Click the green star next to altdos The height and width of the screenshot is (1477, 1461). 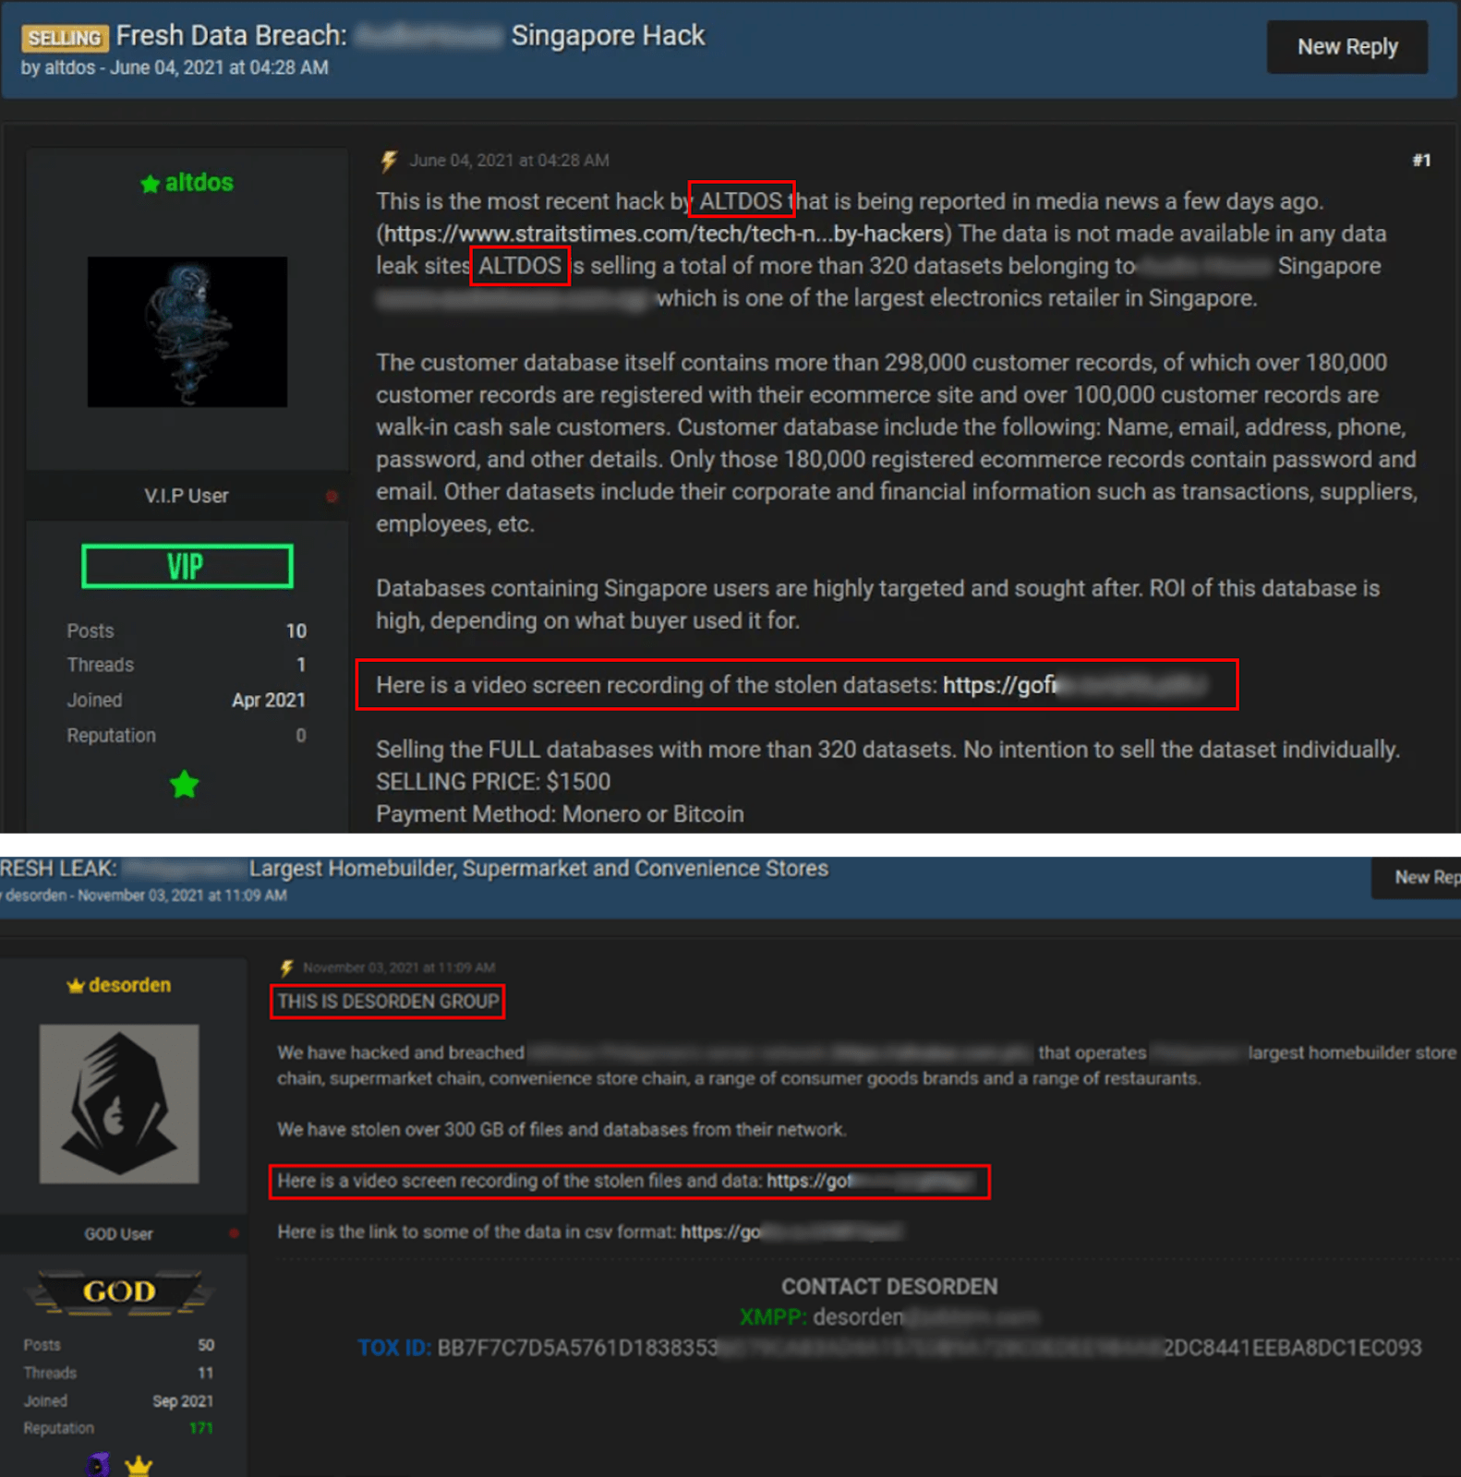point(150,184)
